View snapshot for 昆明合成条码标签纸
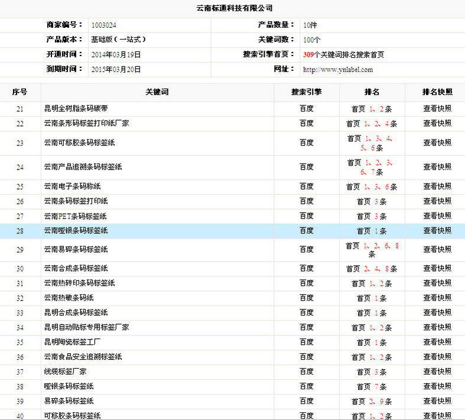465x420 pixels. 437,312
